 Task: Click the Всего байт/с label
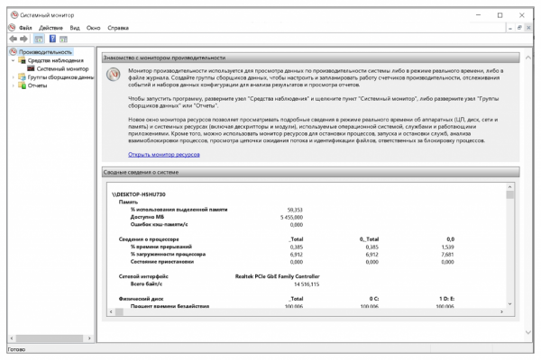coord(146,283)
